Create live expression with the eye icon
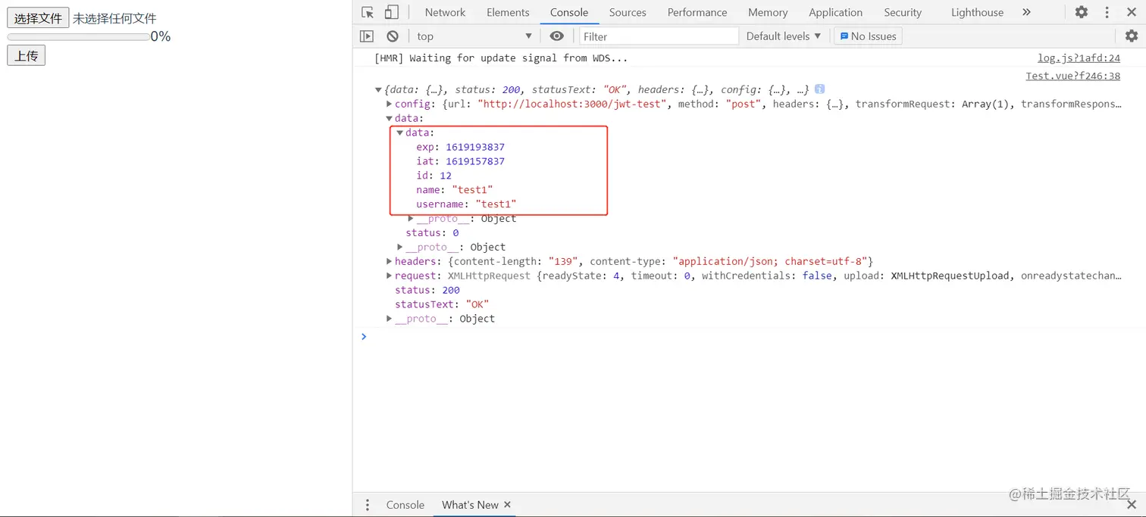 (x=557, y=36)
